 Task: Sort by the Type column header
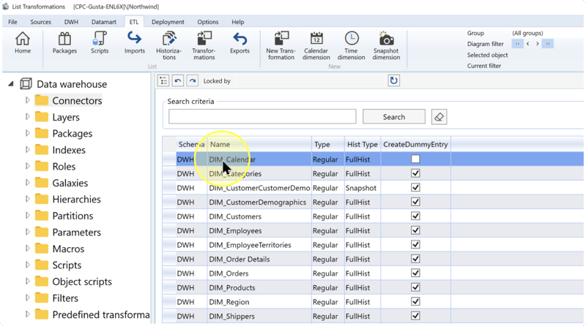point(327,144)
